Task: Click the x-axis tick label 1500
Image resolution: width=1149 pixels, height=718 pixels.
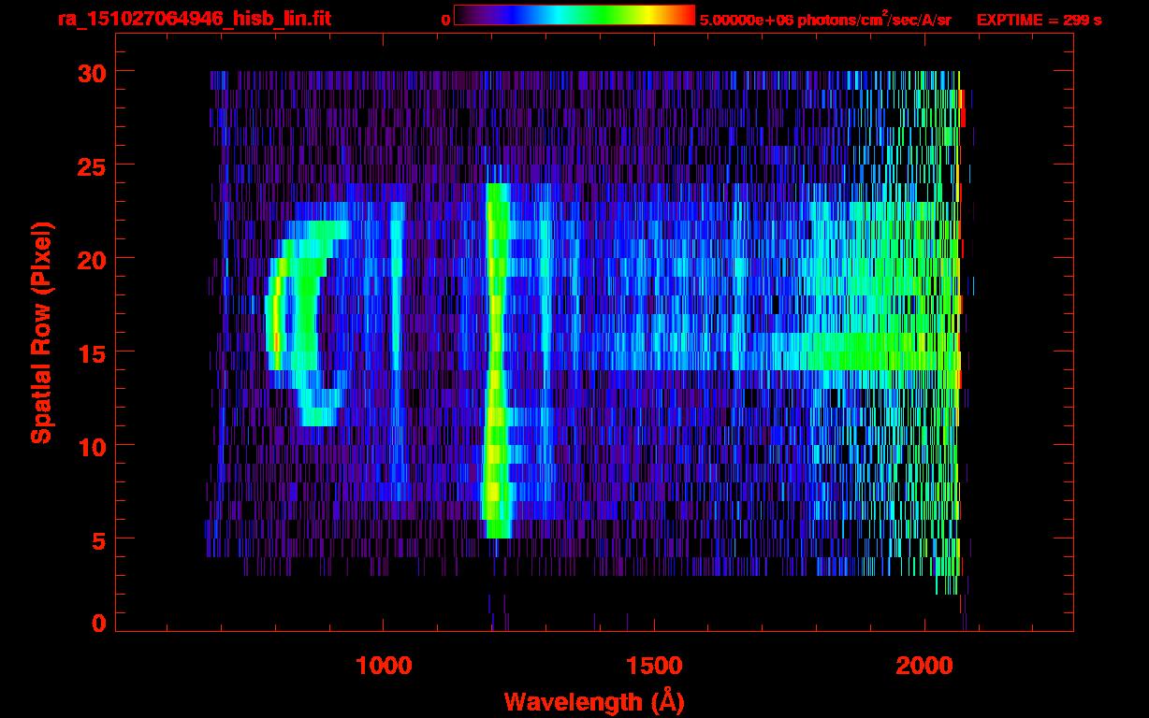Action: 654,666
